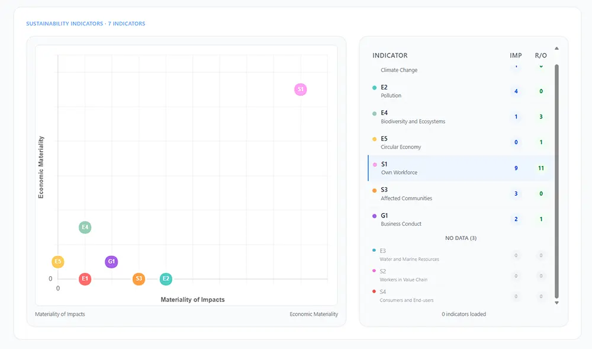Choose the S3 Affected Communities indicator

tap(438, 194)
